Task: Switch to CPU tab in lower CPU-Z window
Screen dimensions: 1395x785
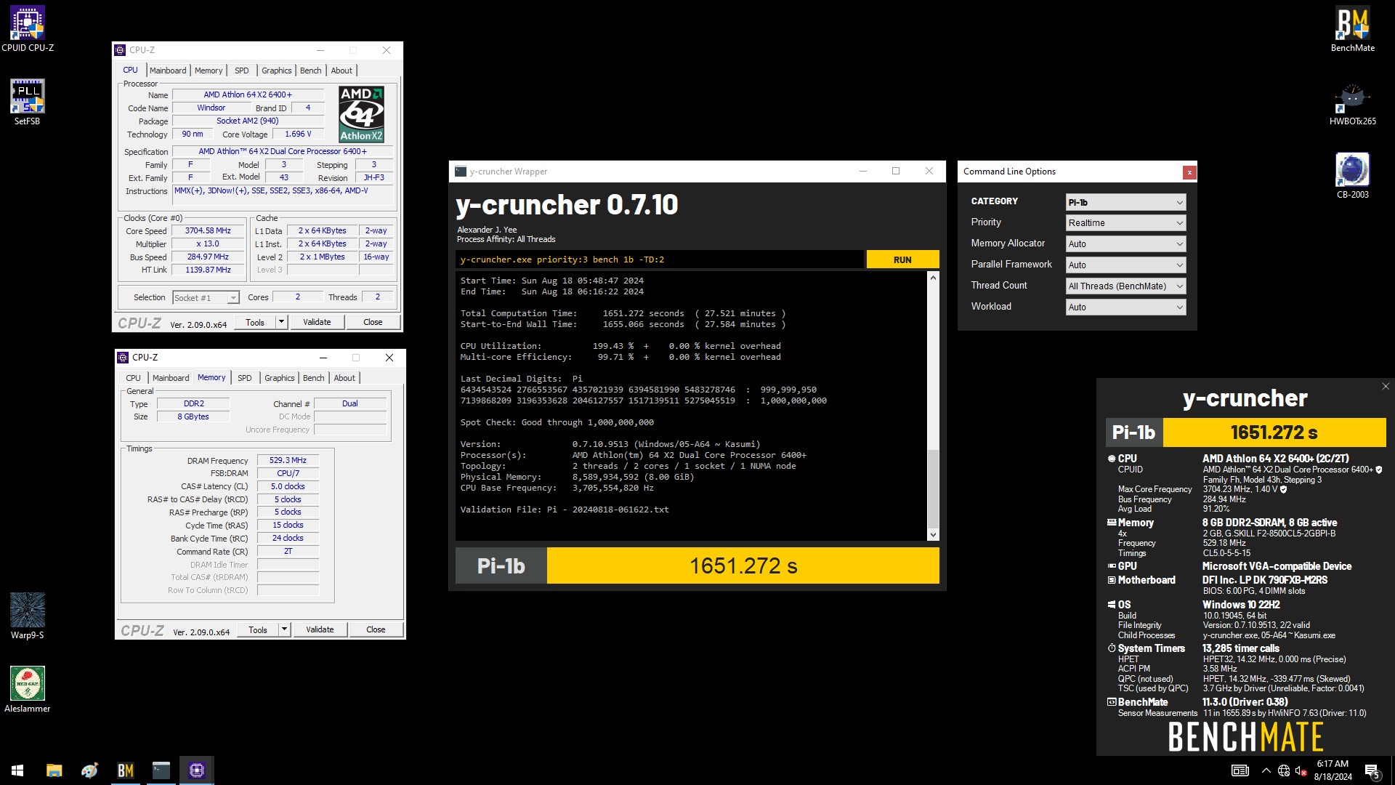Action: click(133, 378)
